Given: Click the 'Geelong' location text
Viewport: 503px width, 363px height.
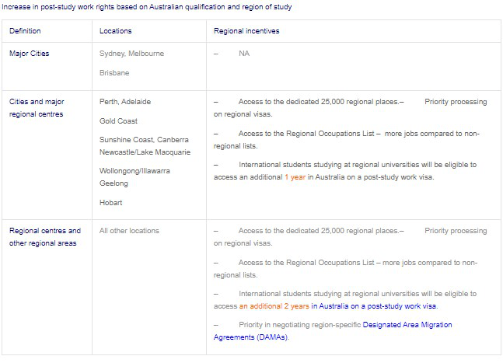Looking at the screenshot, I should click(x=114, y=183).
